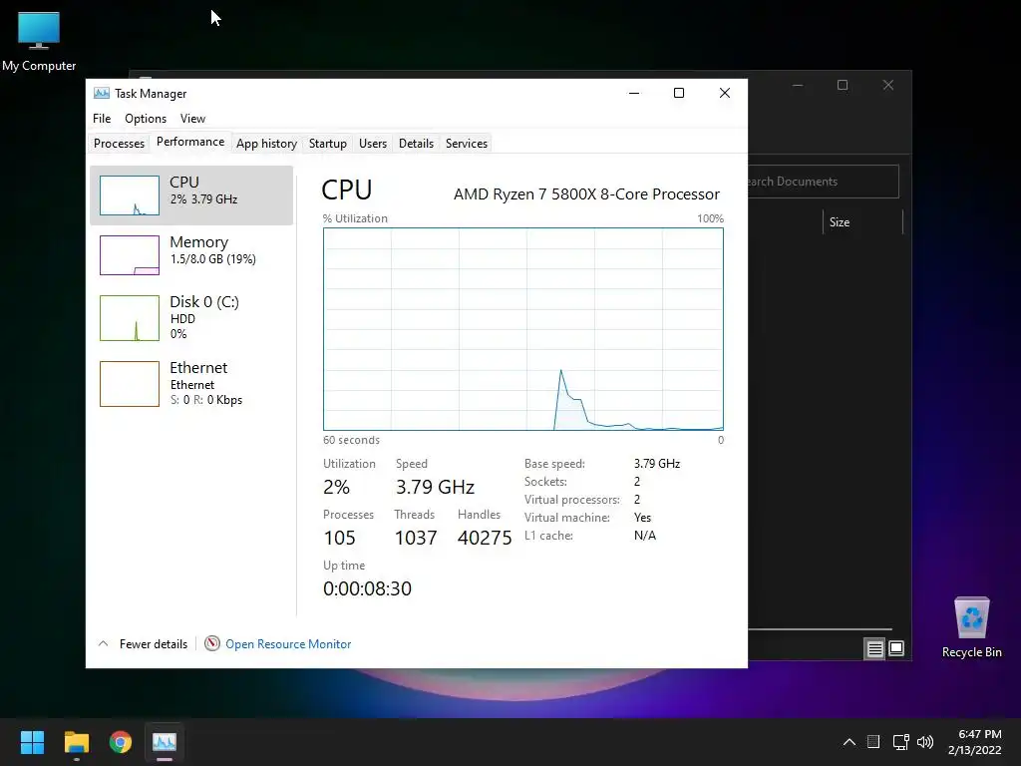Click the Base speed 3.79 GHz value
Image resolution: width=1021 pixels, height=766 pixels.
657,464
